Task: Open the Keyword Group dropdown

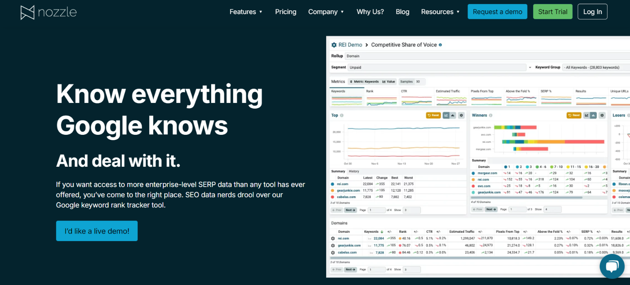Action: pos(596,67)
